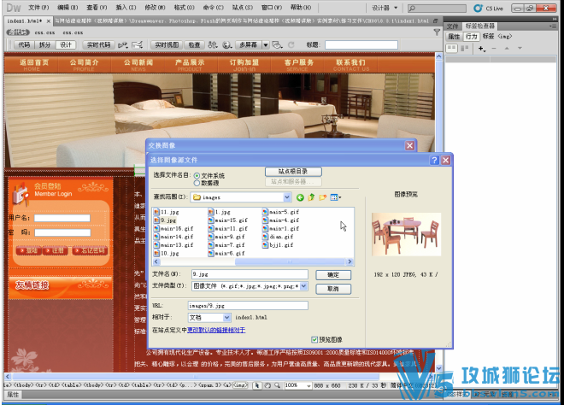
Task: Click the filter funnel icon for related files
Action: [x=437, y=32]
